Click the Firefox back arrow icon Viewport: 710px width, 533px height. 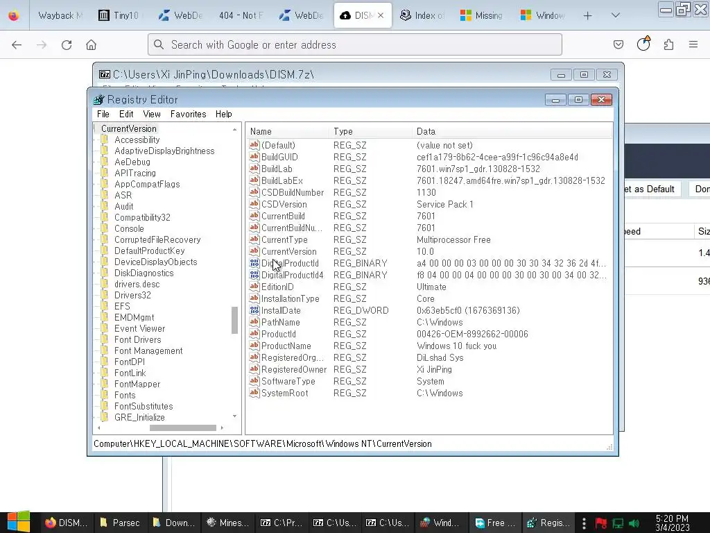click(17, 45)
